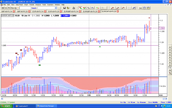Toggle the red-green triangle indicators icon
The height and width of the screenshot is (108, 172).
[x=80, y=8]
